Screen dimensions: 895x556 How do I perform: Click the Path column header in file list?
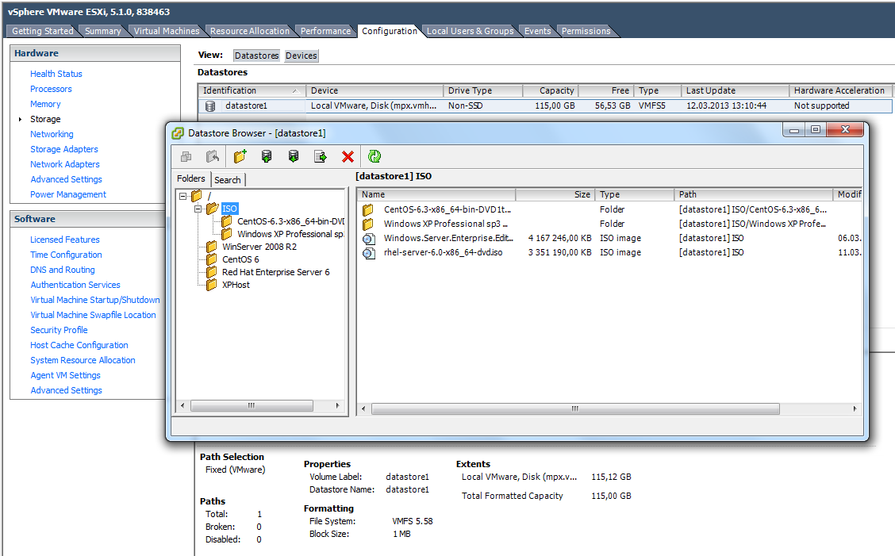click(754, 194)
